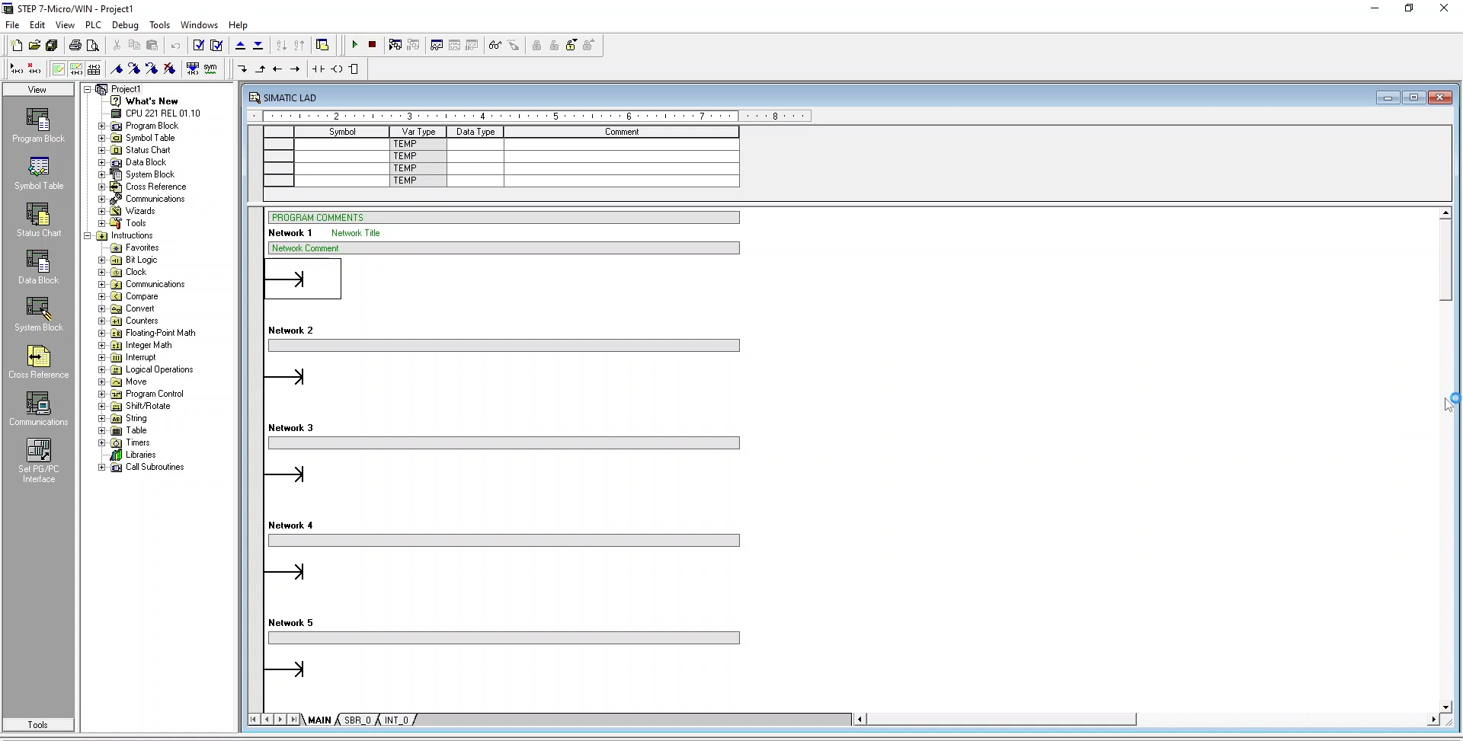Toggle Program Status monitoring
The height and width of the screenshot is (741, 1463).
click(495, 45)
